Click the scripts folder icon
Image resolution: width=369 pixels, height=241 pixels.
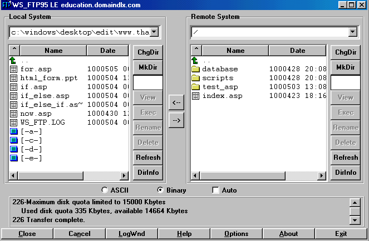(195, 78)
